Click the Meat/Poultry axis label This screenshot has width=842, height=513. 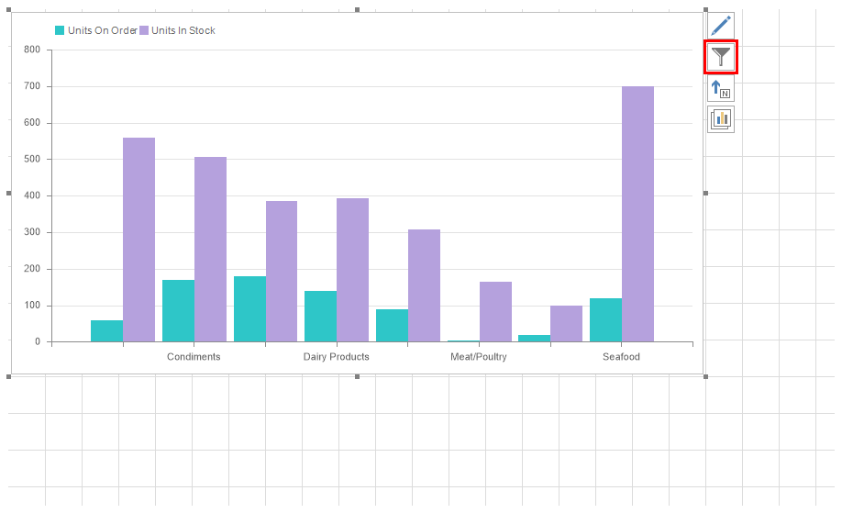pyautogui.click(x=478, y=357)
